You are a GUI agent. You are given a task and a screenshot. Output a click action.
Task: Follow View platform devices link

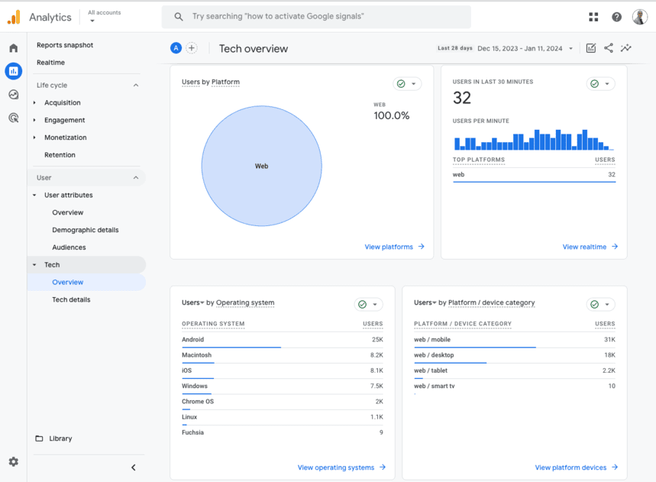[577, 467]
